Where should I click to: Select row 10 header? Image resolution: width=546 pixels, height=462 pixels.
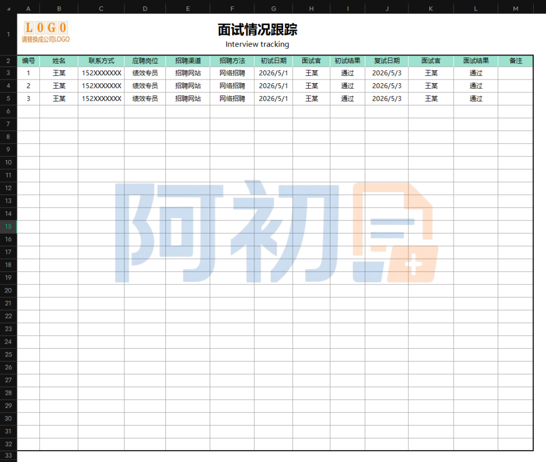(9, 163)
